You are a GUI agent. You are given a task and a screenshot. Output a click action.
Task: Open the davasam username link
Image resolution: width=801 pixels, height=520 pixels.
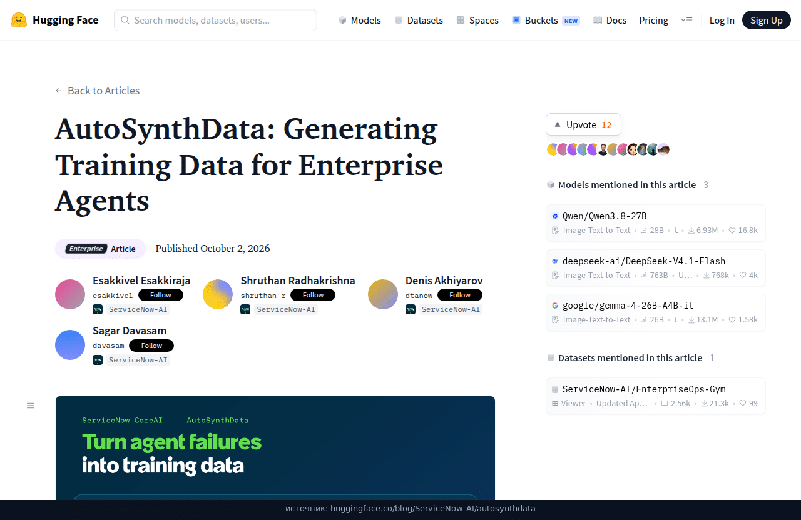[108, 346]
